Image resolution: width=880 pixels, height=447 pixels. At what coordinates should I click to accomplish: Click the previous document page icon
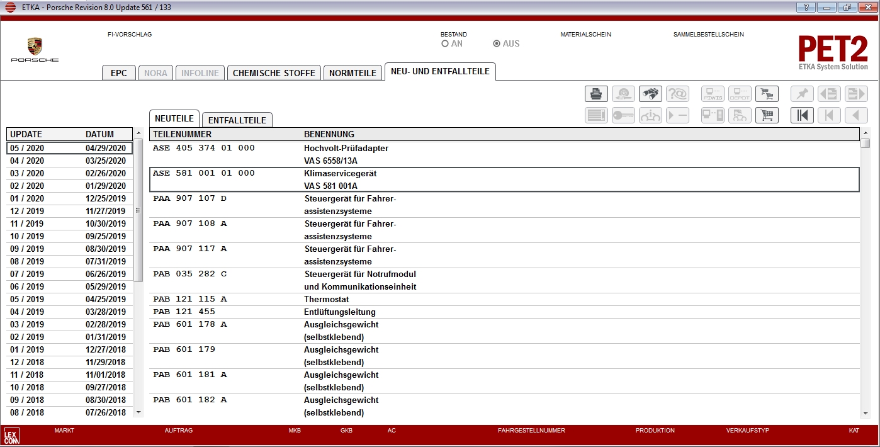coord(829,94)
